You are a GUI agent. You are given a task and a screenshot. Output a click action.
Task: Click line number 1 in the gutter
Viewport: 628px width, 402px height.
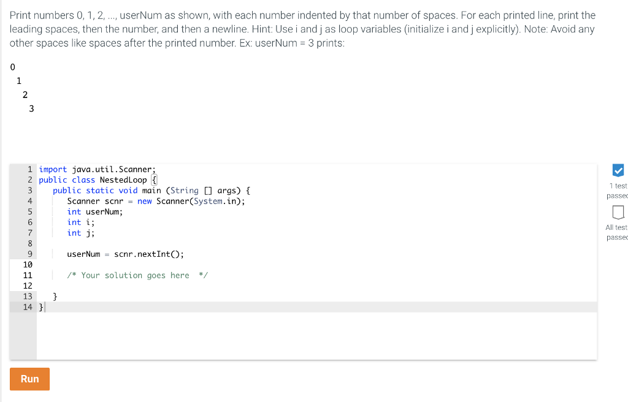coord(29,169)
